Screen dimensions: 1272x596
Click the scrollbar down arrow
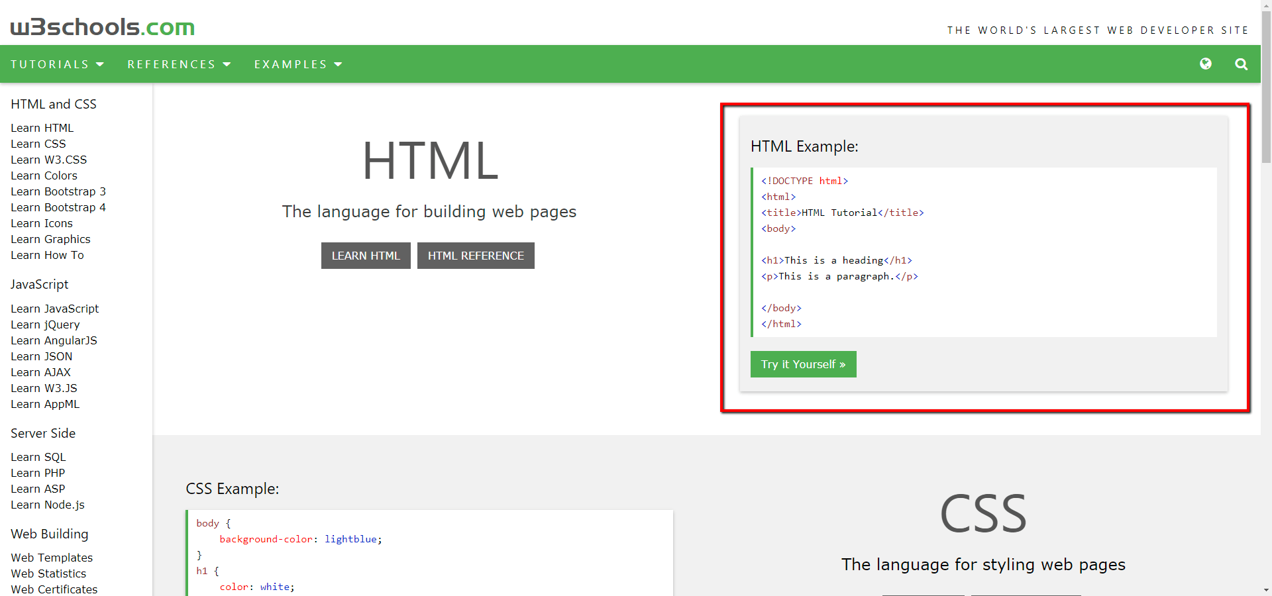[x=1266, y=589]
